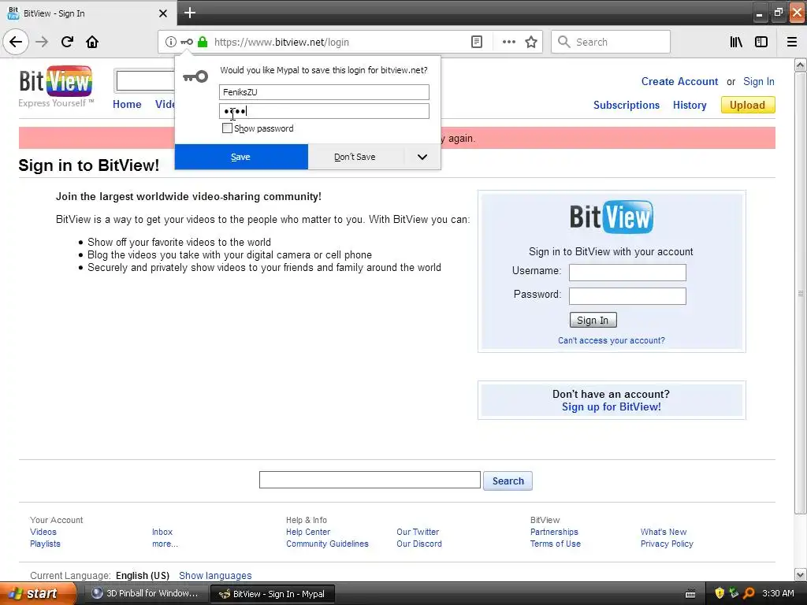Click the key icon in the address bar
Viewport: 807px width, 605px height.
click(x=187, y=42)
